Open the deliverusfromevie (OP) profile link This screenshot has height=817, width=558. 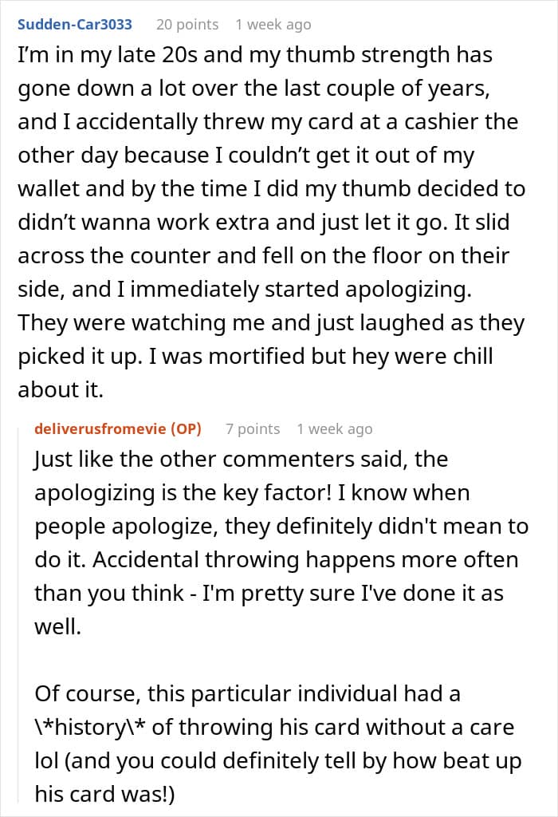pos(118,428)
